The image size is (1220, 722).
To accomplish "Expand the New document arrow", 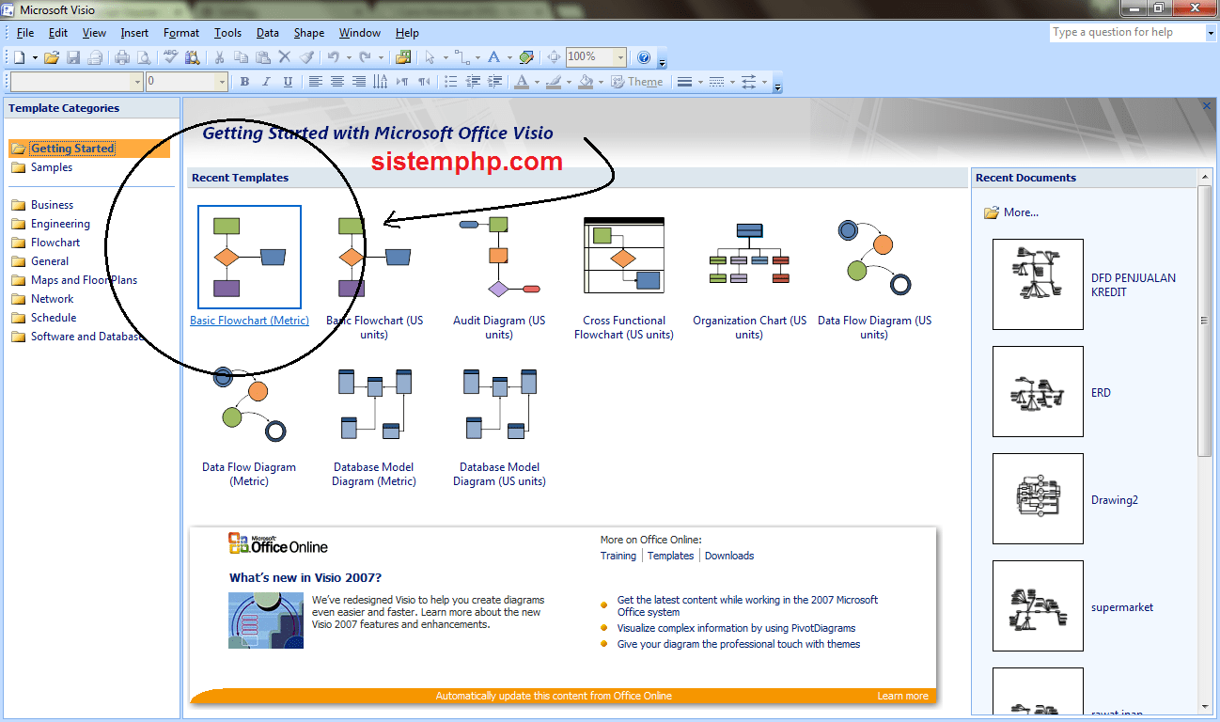I will pos(35,57).
